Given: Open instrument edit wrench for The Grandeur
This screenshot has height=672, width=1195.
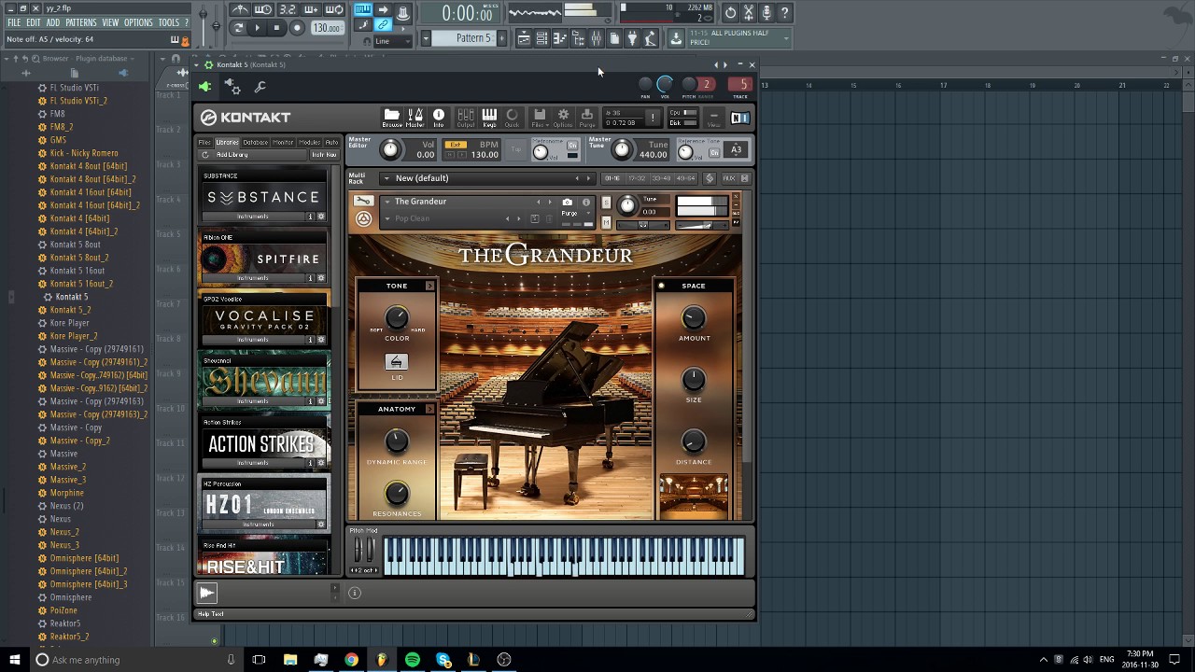Looking at the screenshot, I should pyautogui.click(x=363, y=202).
